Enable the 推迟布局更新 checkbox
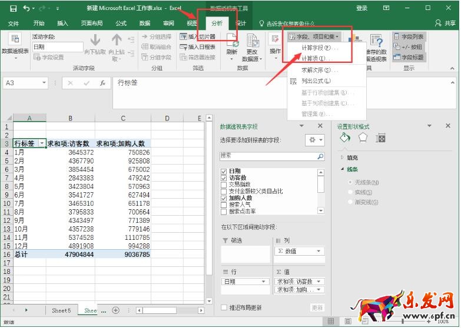Screen dimensions: 461x328 pyautogui.click(x=224, y=307)
